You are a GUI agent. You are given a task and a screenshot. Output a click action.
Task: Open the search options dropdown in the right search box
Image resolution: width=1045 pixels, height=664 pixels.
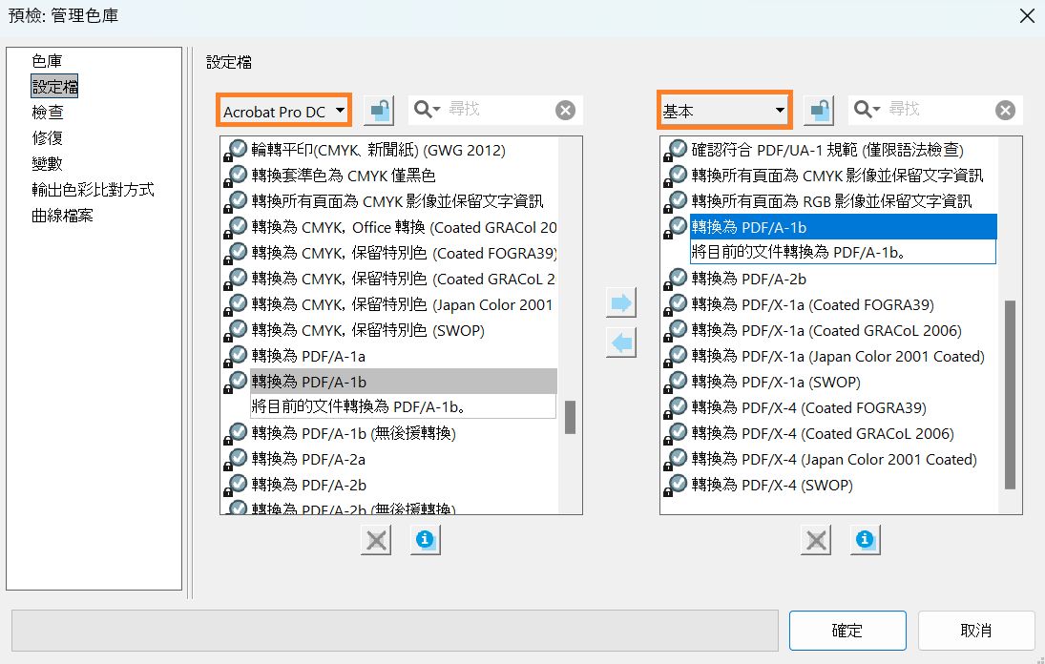point(878,110)
